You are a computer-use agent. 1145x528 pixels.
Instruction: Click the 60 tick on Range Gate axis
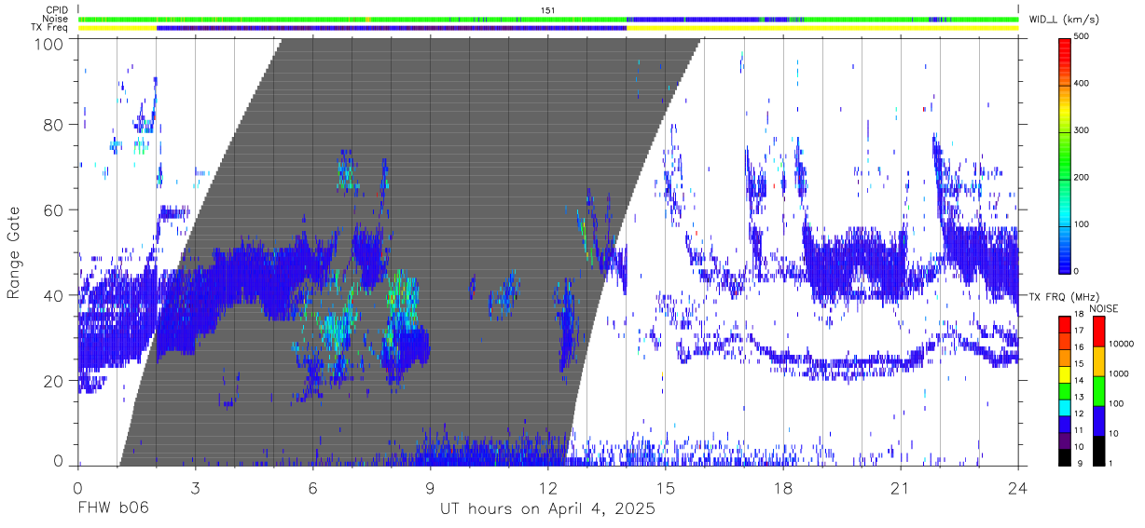click(x=54, y=210)
